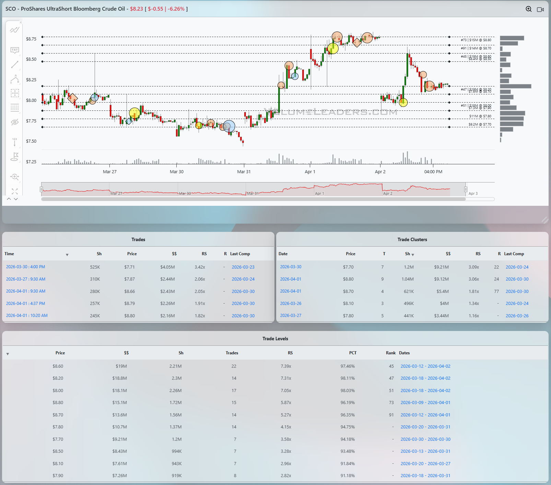This screenshot has height=485, width=551.
Task: Click the fullscreen expand arrows icon
Action: click(x=15, y=191)
